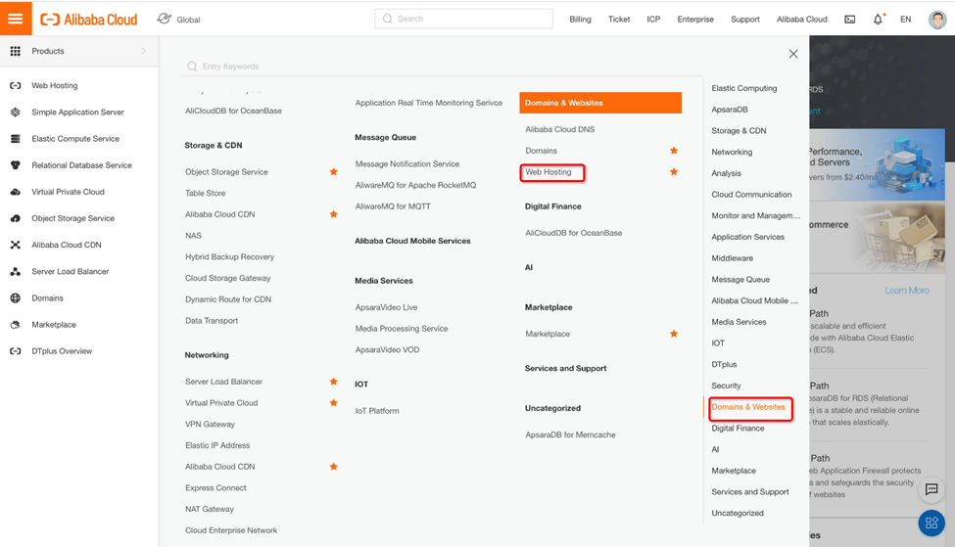This screenshot has height=547, width=955.
Task: Open the Billing menu in top bar
Action: (x=580, y=20)
